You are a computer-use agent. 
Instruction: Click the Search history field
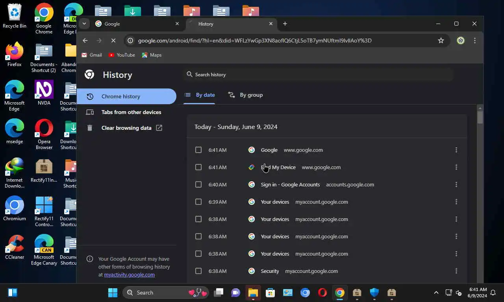point(318,74)
